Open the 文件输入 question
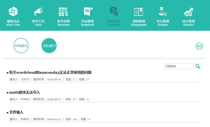 16,113
